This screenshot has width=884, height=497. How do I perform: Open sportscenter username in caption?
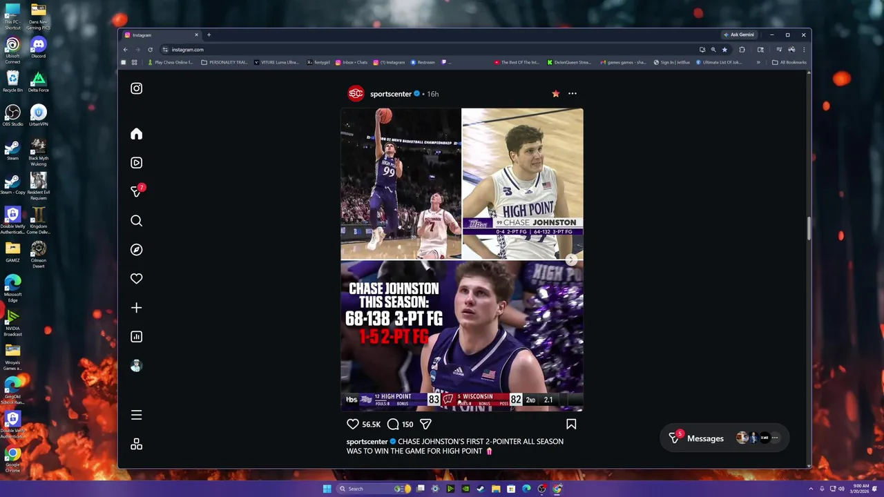coord(367,442)
